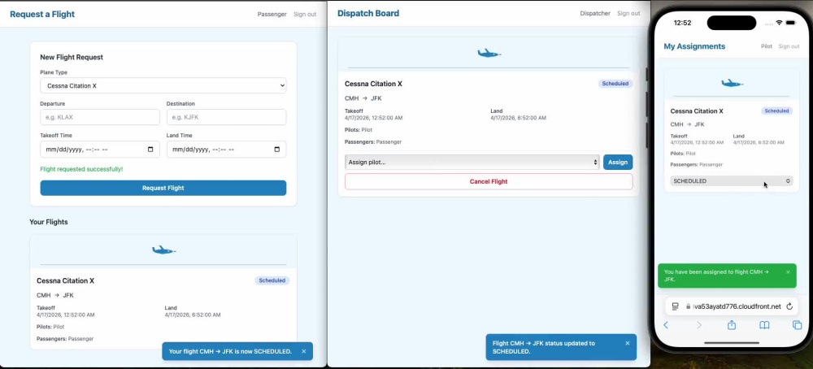Click the Dispatcher role label
813x369 pixels.
(595, 14)
